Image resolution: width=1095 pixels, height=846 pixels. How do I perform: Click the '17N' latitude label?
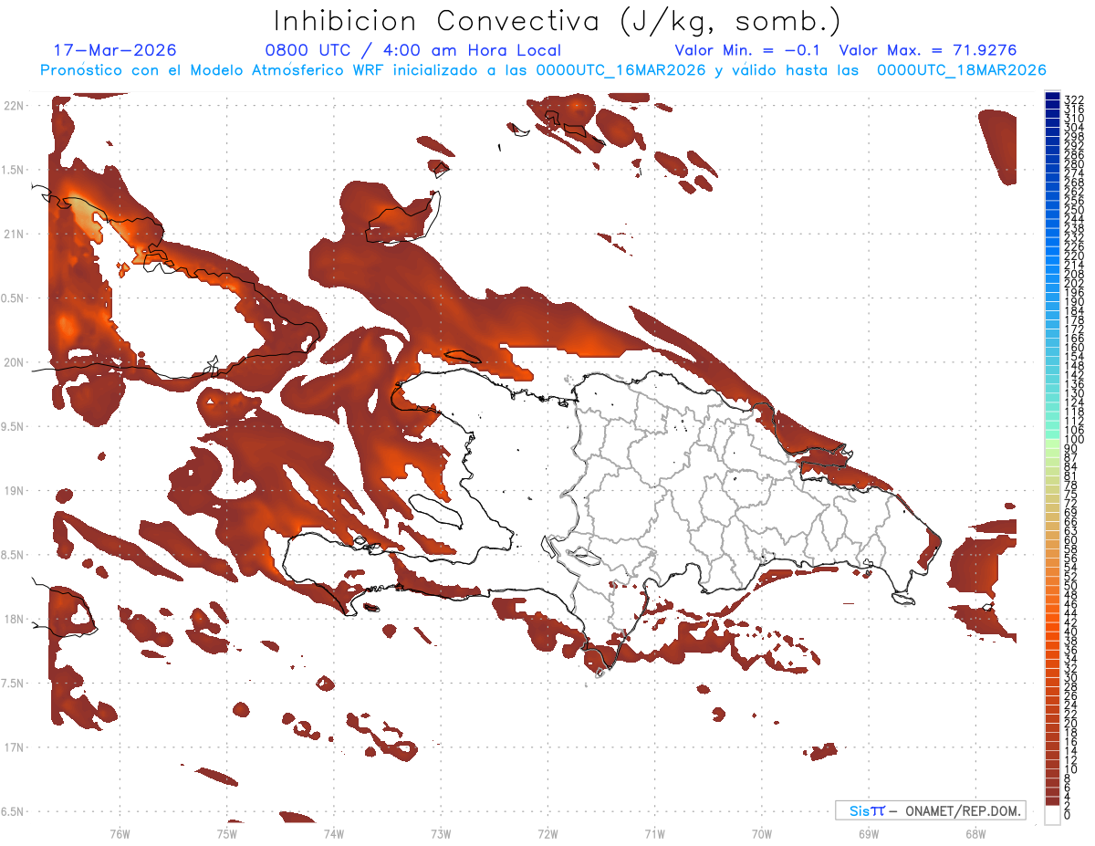click(x=13, y=747)
